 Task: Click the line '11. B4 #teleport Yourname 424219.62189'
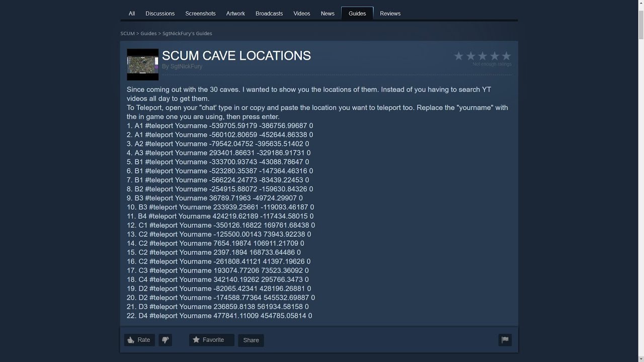pos(220,216)
